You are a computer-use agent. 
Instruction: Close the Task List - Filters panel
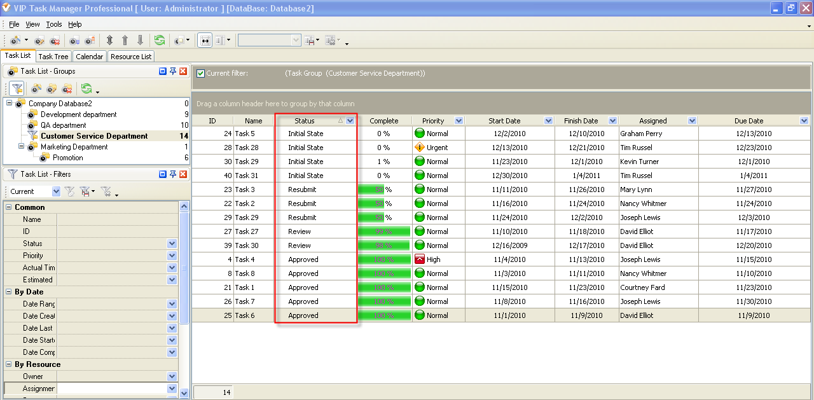183,174
